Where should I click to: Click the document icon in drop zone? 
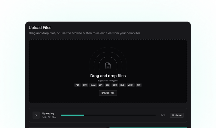coord(108,66)
